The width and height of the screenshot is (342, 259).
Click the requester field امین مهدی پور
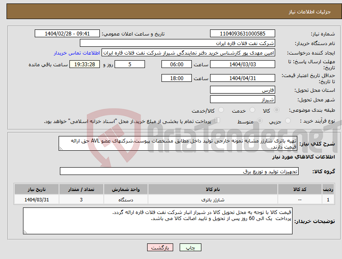pyautogui.click(x=188, y=53)
